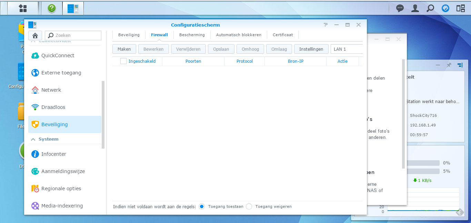The width and height of the screenshot is (471, 223).
Task: Click the help question mark of Configuratiescherm window
Action: point(325,25)
